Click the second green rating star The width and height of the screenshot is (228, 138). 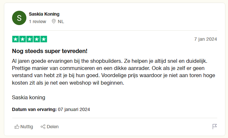click(22, 39)
